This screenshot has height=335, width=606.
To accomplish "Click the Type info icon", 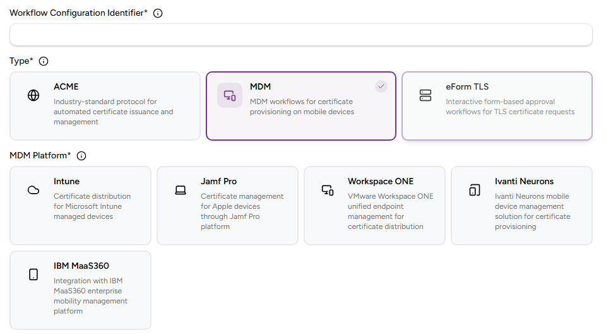I will point(44,61).
